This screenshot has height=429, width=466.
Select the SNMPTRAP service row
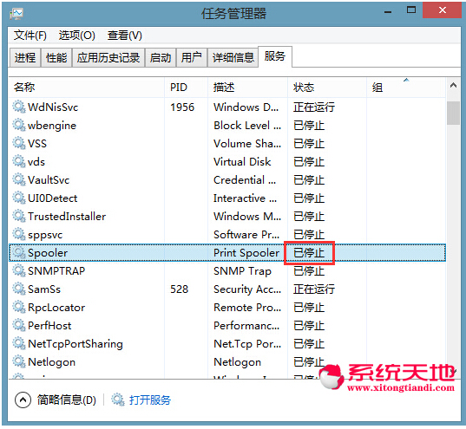[x=227, y=270]
